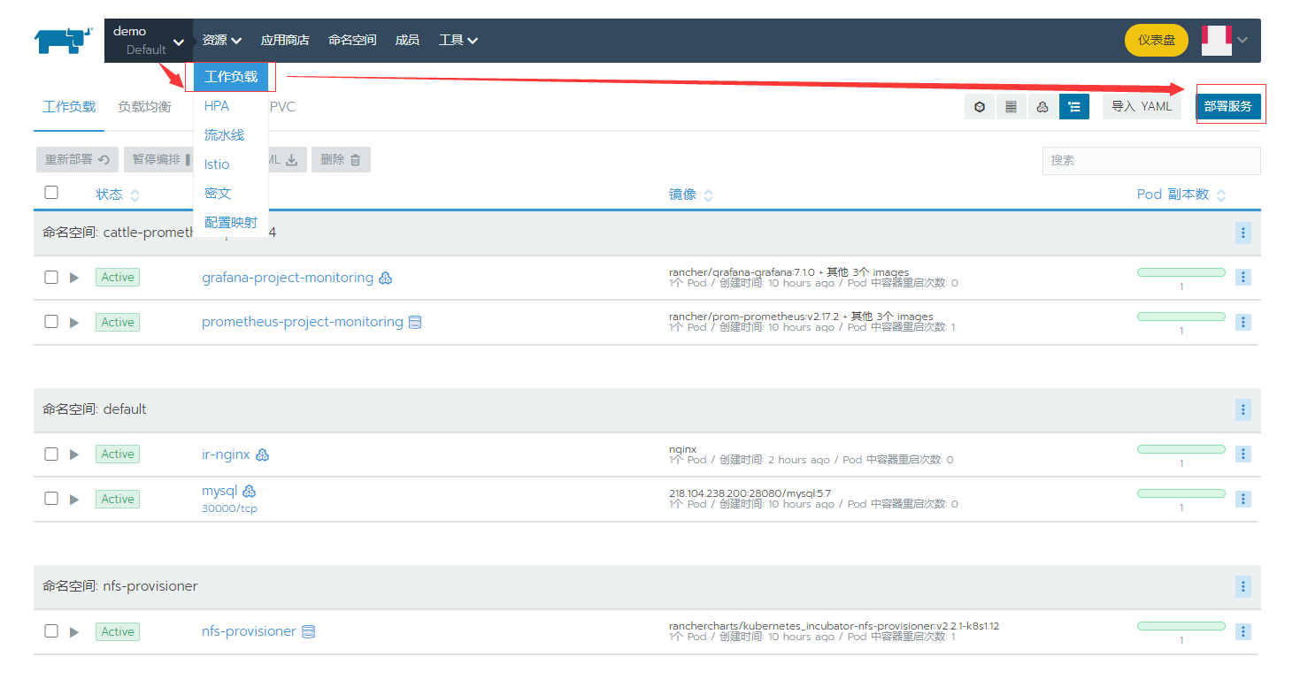
Task: Sort by the 镜像 column
Action: click(x=691, y=195)
